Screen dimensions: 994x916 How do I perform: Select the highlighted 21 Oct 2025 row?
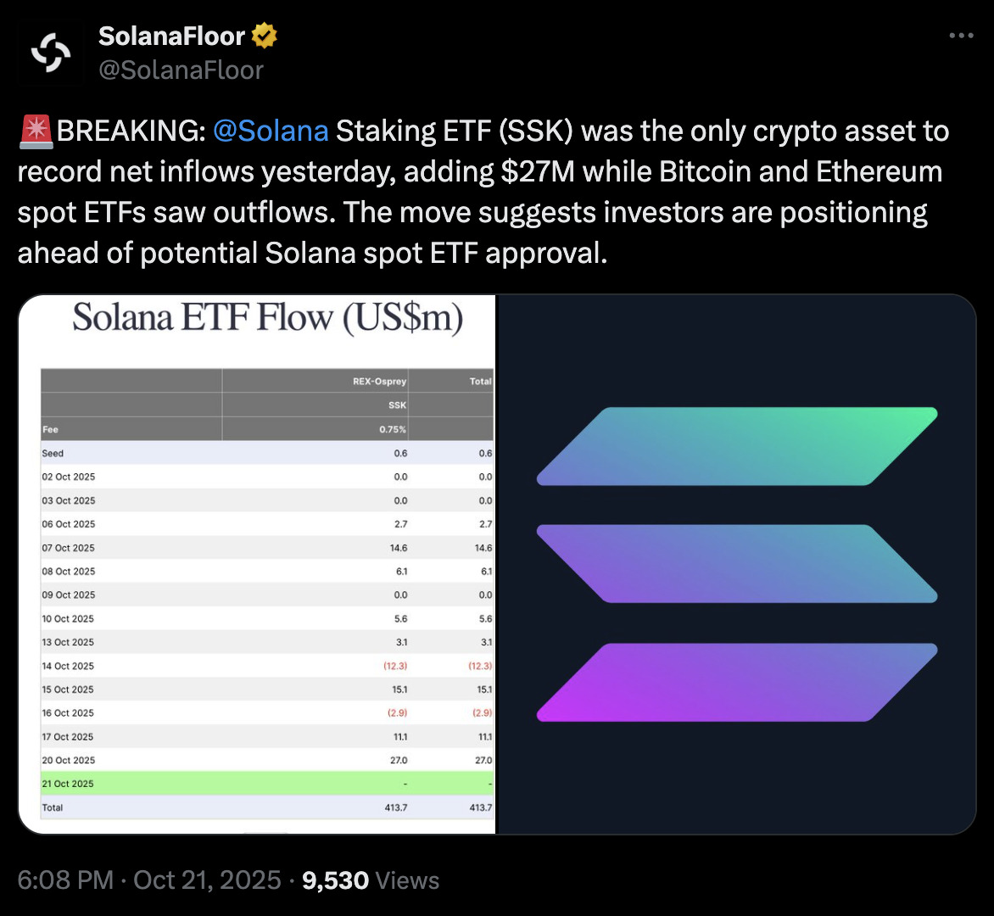click(266, 784)
